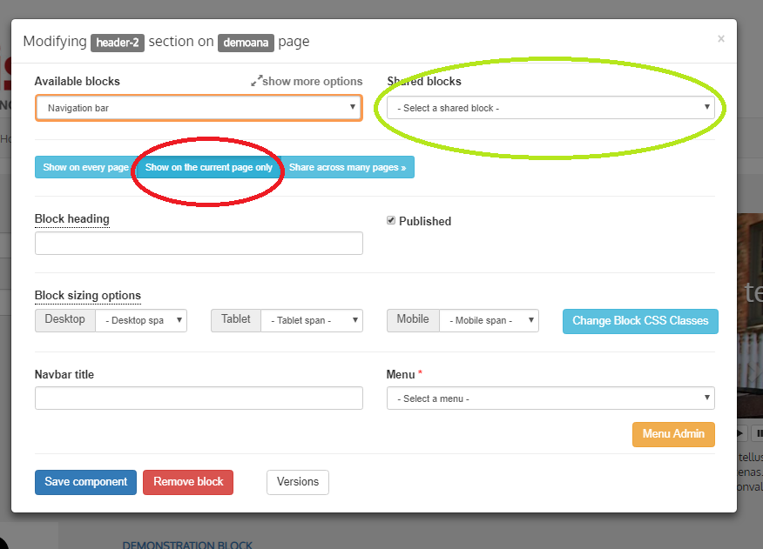Focus the Navbar title input field
The image size is (763, 549).
199,398
